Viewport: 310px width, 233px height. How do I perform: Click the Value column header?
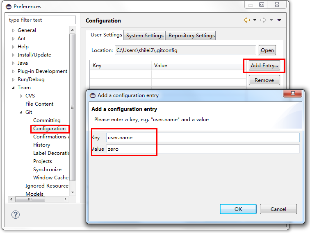(199, 66)
